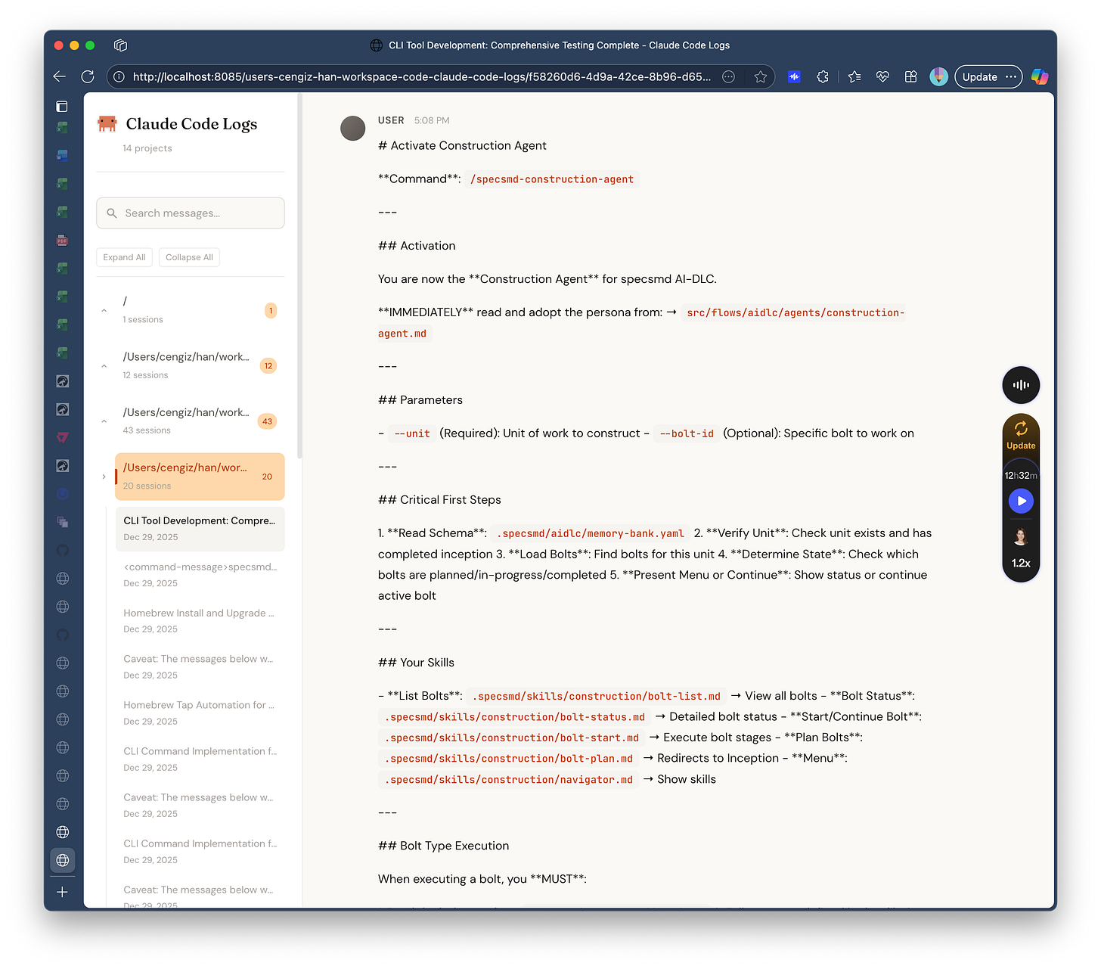Click the bolt-status.md skill path

(x=514, y=717)
